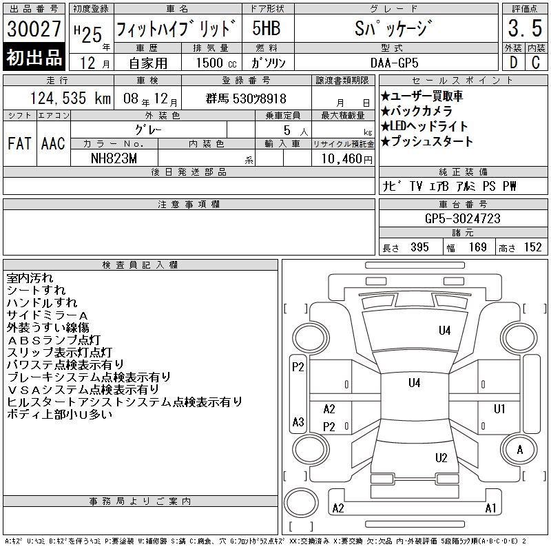The width and height of the screenshot is (551, 551).
Task: Select fuel type ガソリン
Action: (268, 63)
